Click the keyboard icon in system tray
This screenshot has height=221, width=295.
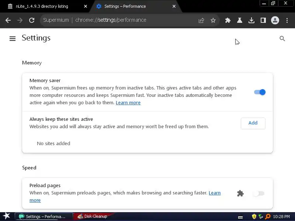[x=240, y=217]
